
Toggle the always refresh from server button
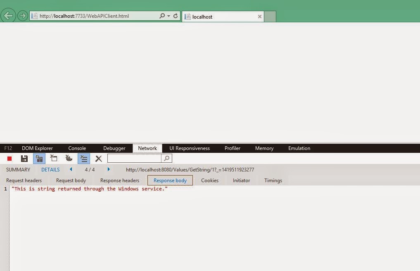pos(39,159)
